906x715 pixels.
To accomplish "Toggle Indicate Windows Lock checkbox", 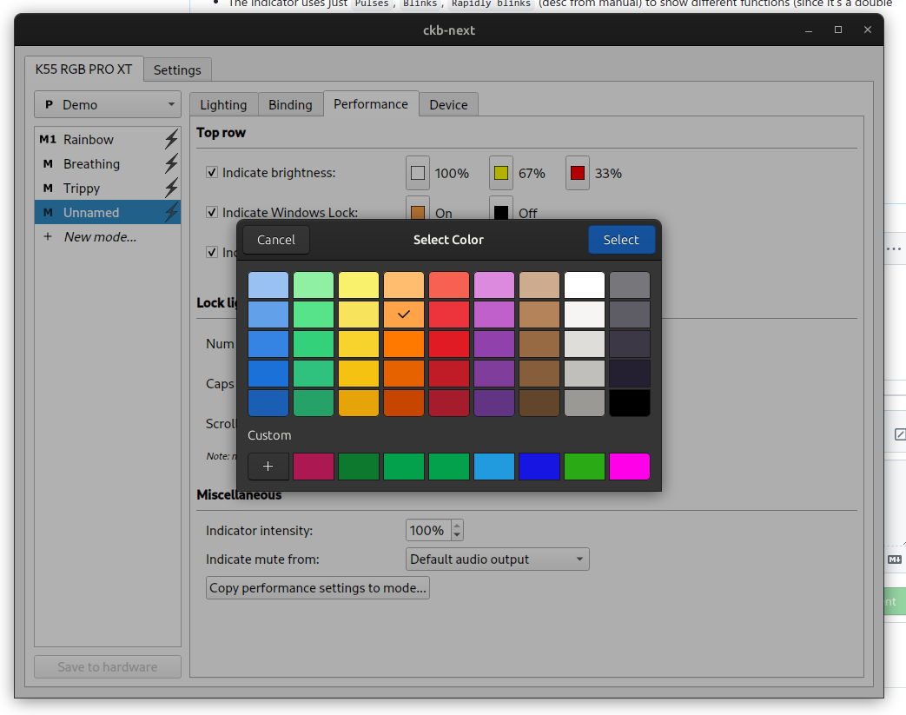I will coord(212,212).
